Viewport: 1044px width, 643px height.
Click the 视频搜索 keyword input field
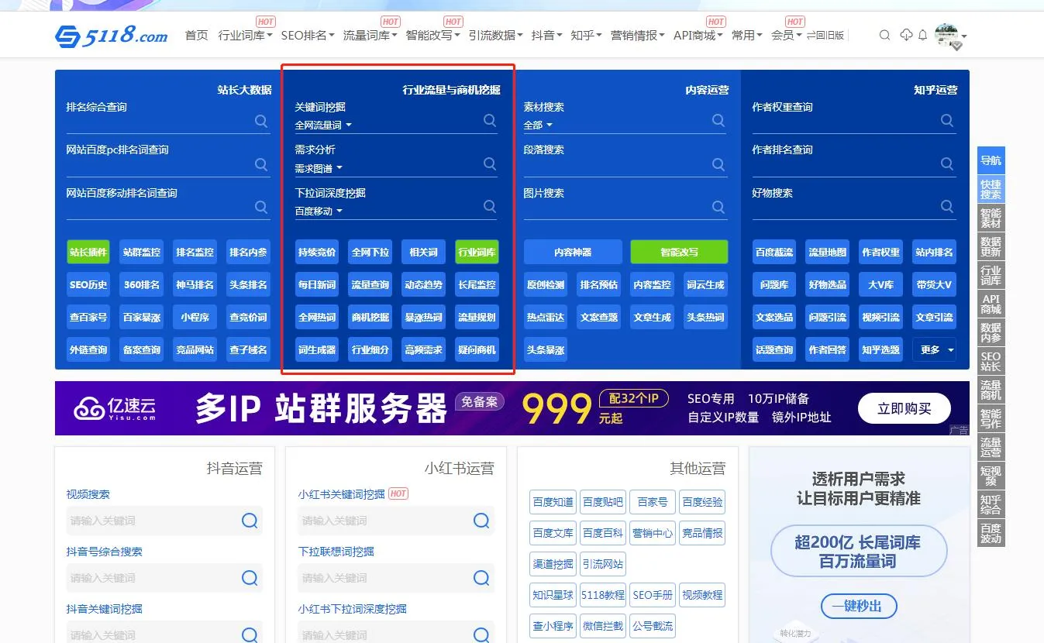click(x=151, y=521)
